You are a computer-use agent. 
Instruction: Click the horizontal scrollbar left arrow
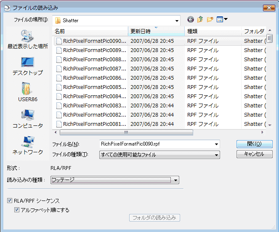coord(56,132)
